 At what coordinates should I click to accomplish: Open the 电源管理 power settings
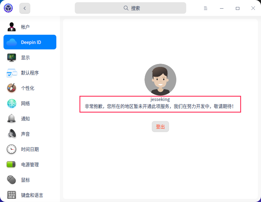click(30, 164)
